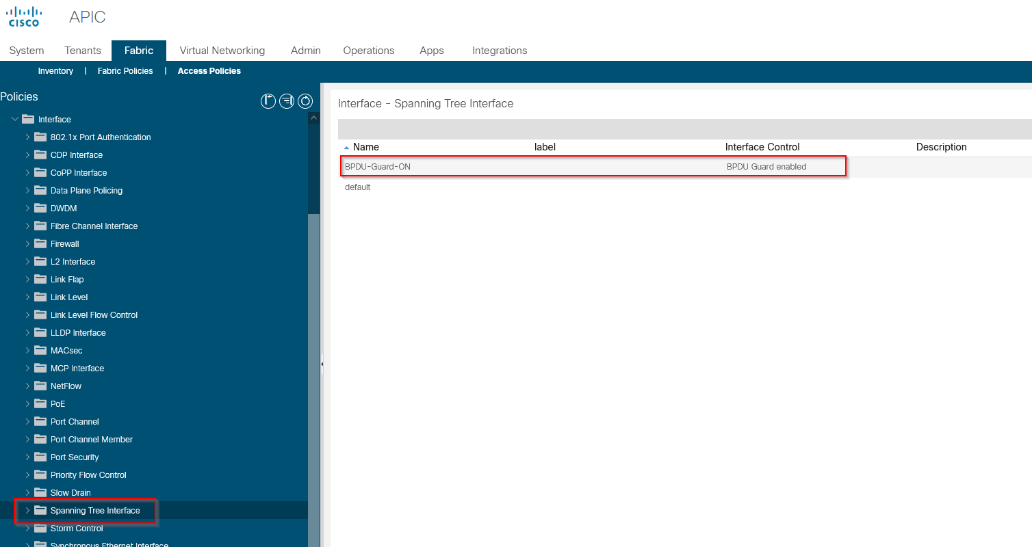Expand the Port Channel node
This screenshot has height=547, width=1032.
coord(27,421)
